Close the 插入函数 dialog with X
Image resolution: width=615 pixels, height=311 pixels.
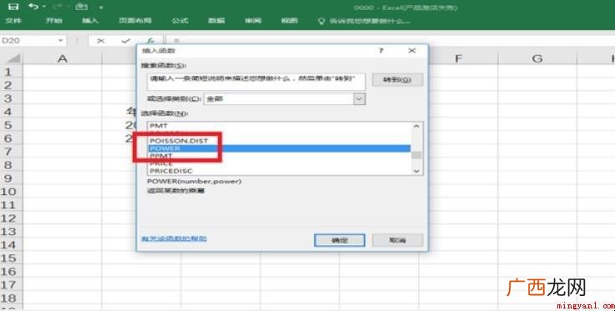[412, 51]
